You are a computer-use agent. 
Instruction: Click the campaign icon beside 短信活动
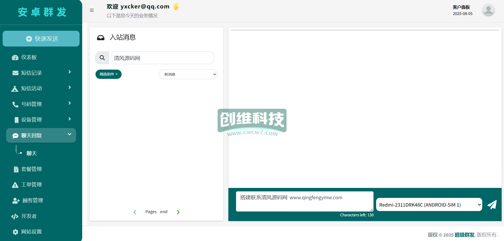coord(15,89)
